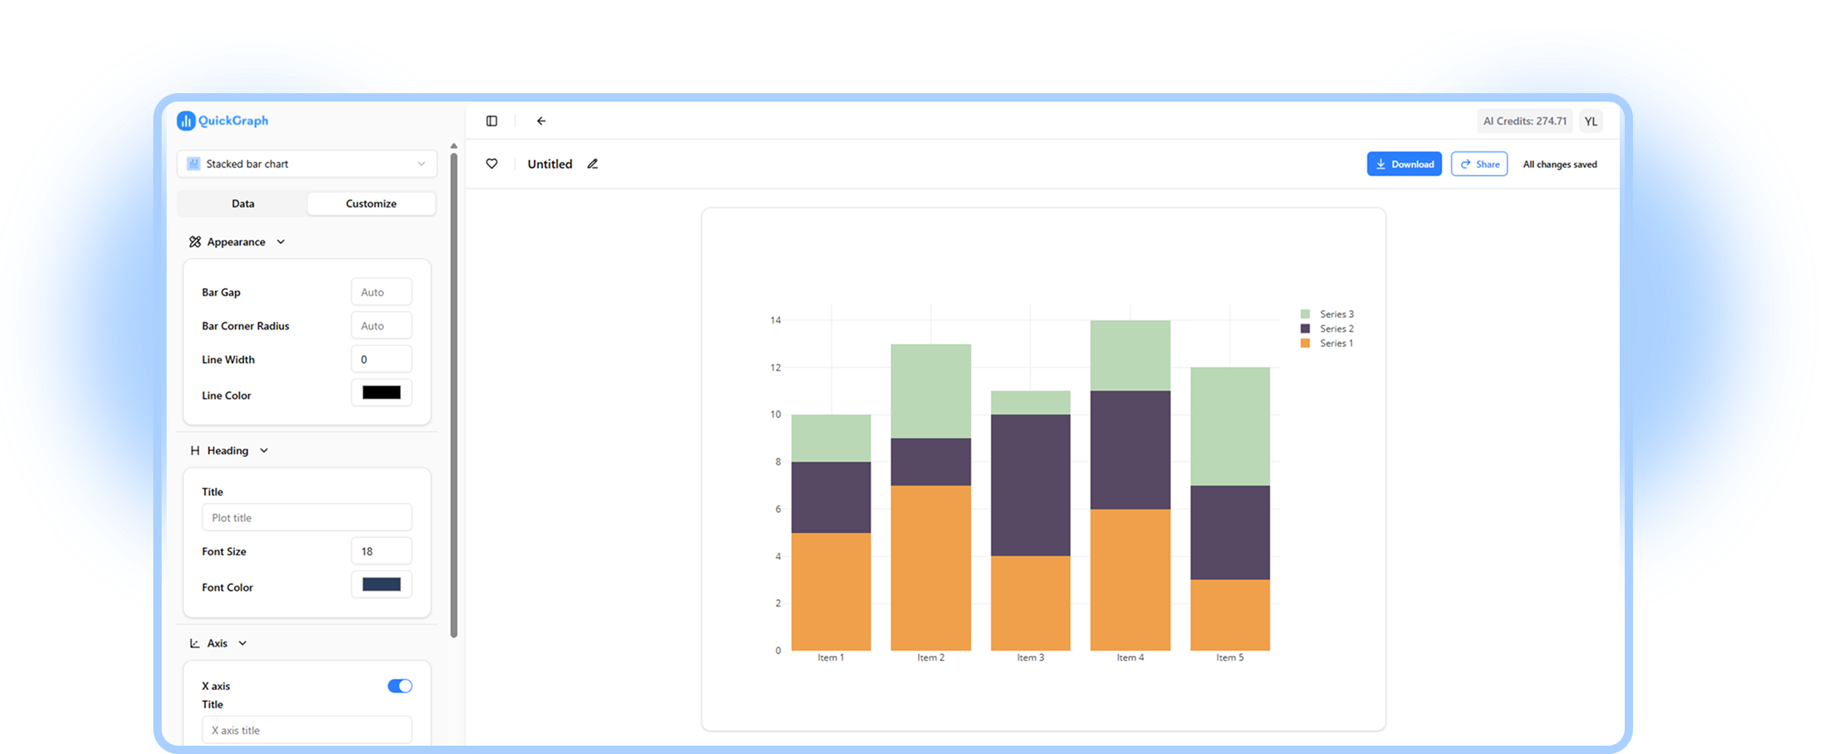Click the Series 2 legend marker
Viewport: 1823px width, 754px height.
point(1305,329)
